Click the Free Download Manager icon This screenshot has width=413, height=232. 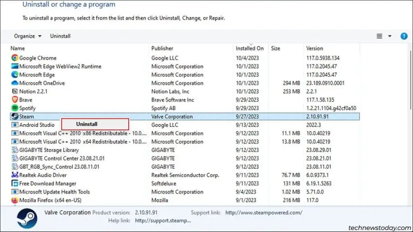15,183
